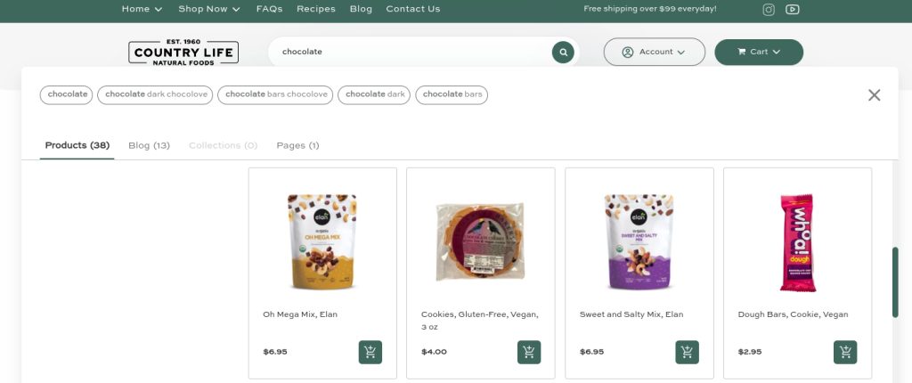Add Sweet and Salty Mix to cart
The width and height of the screenshot is (912, 383).
coord(687,352)
